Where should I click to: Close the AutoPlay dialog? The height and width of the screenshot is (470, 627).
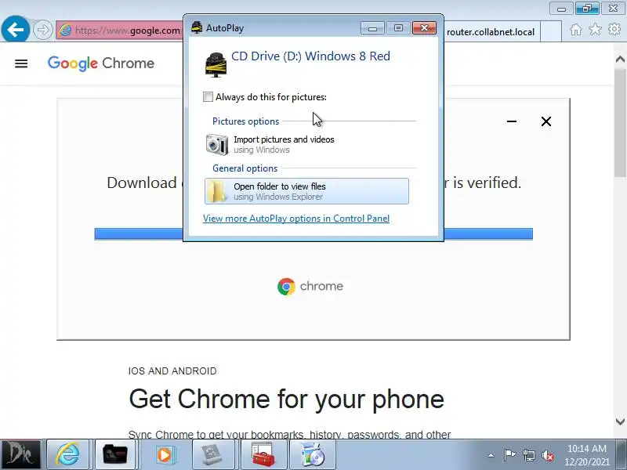[x=424, y=28]
